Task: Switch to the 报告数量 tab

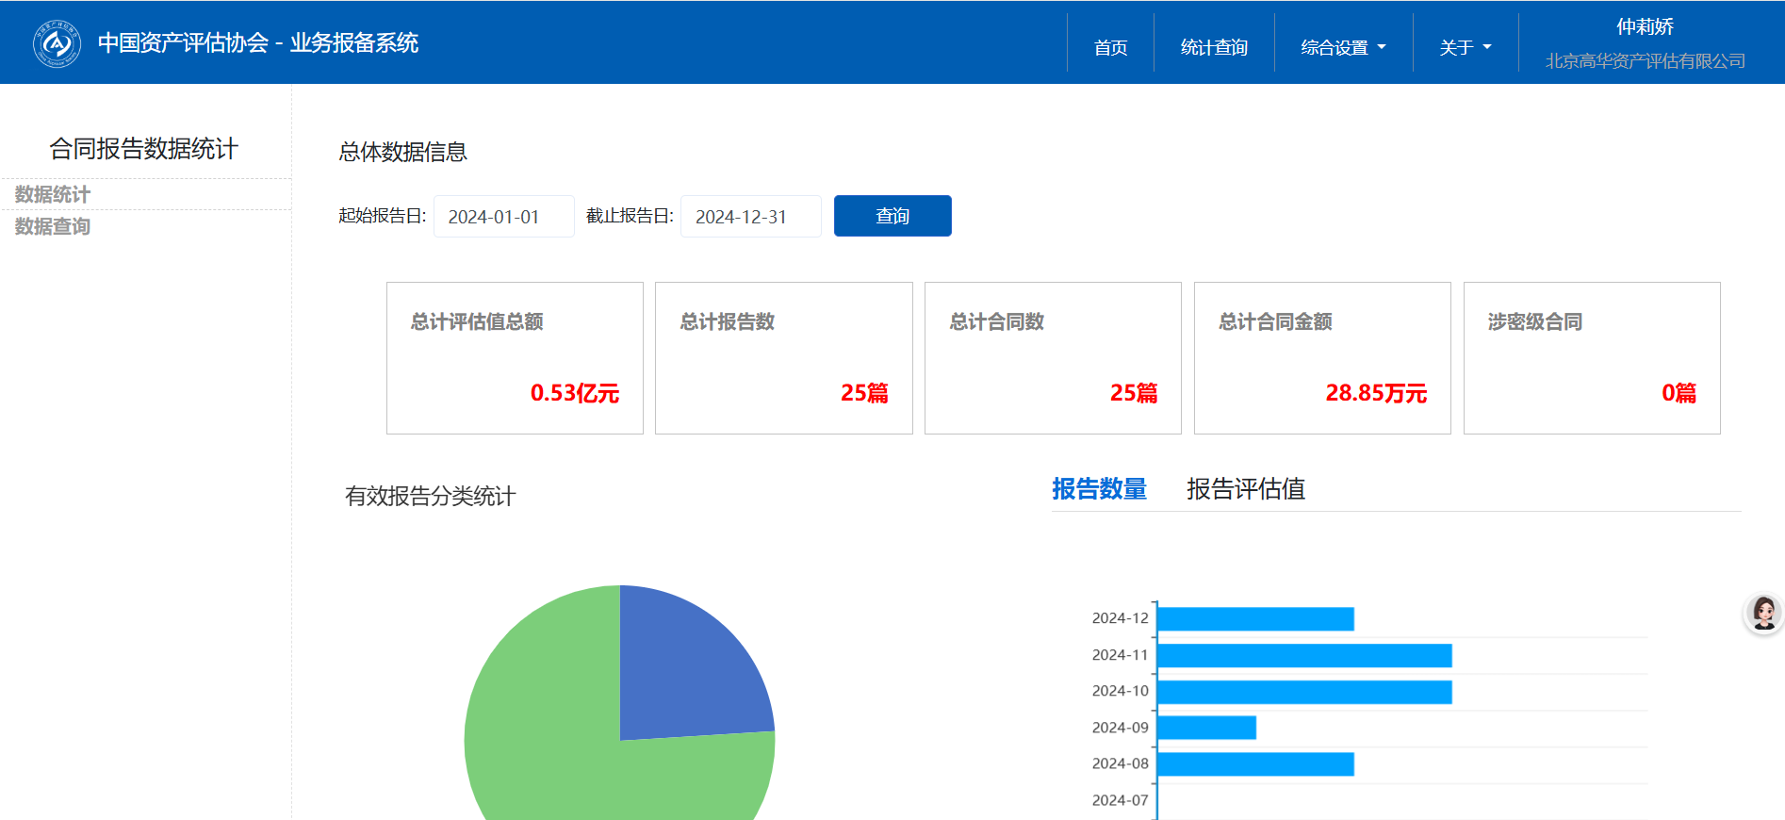Action: point(1099,489)
